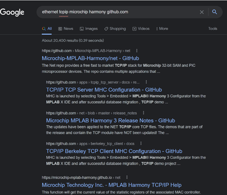Click snippet starting The Net repo provides
The width and height of the screenshot is (227, 195).
click(x=119, y=68)
